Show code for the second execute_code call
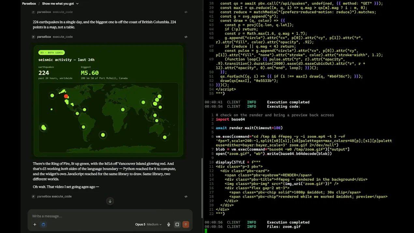 [186, 37]
